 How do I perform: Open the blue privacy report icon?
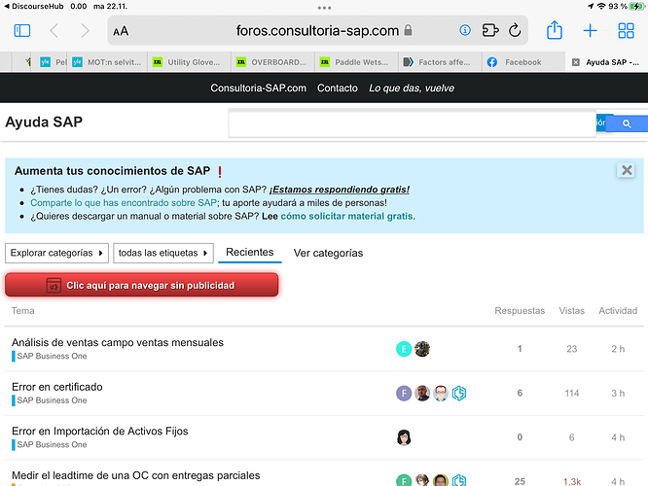[465, 30]
